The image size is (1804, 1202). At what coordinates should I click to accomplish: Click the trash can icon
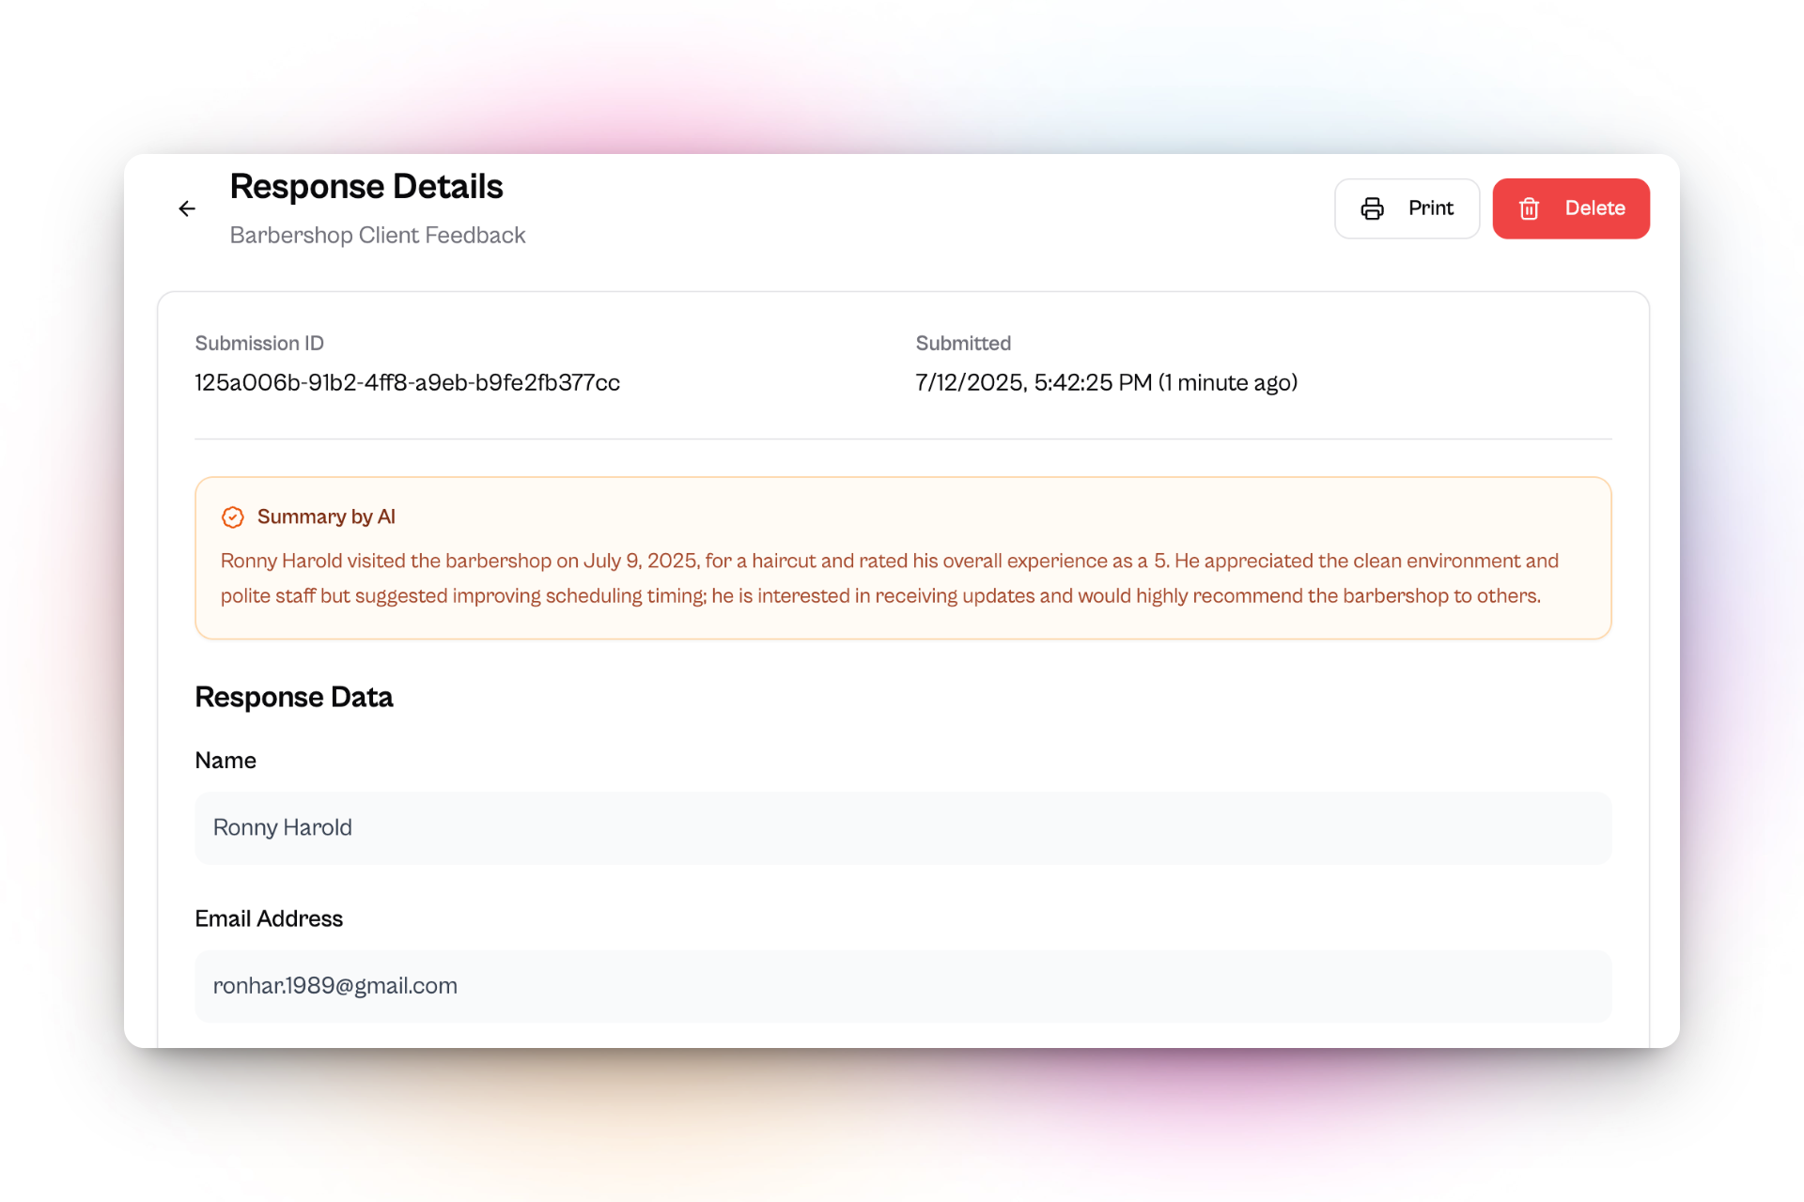pyautogui.click(x=1529, y=208)
